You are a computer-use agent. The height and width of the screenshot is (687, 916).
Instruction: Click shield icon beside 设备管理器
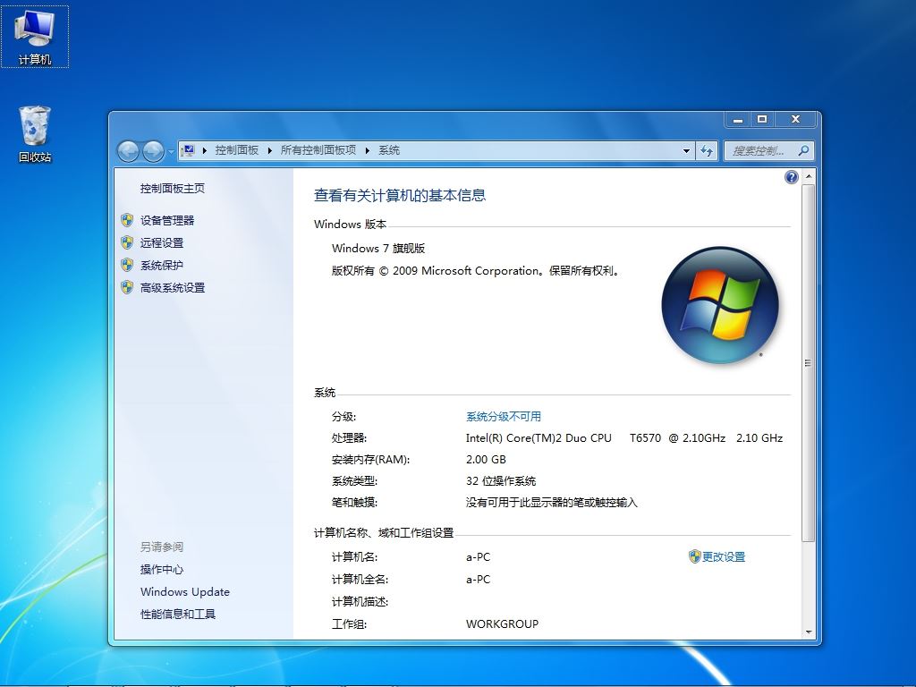click(127, 220)
